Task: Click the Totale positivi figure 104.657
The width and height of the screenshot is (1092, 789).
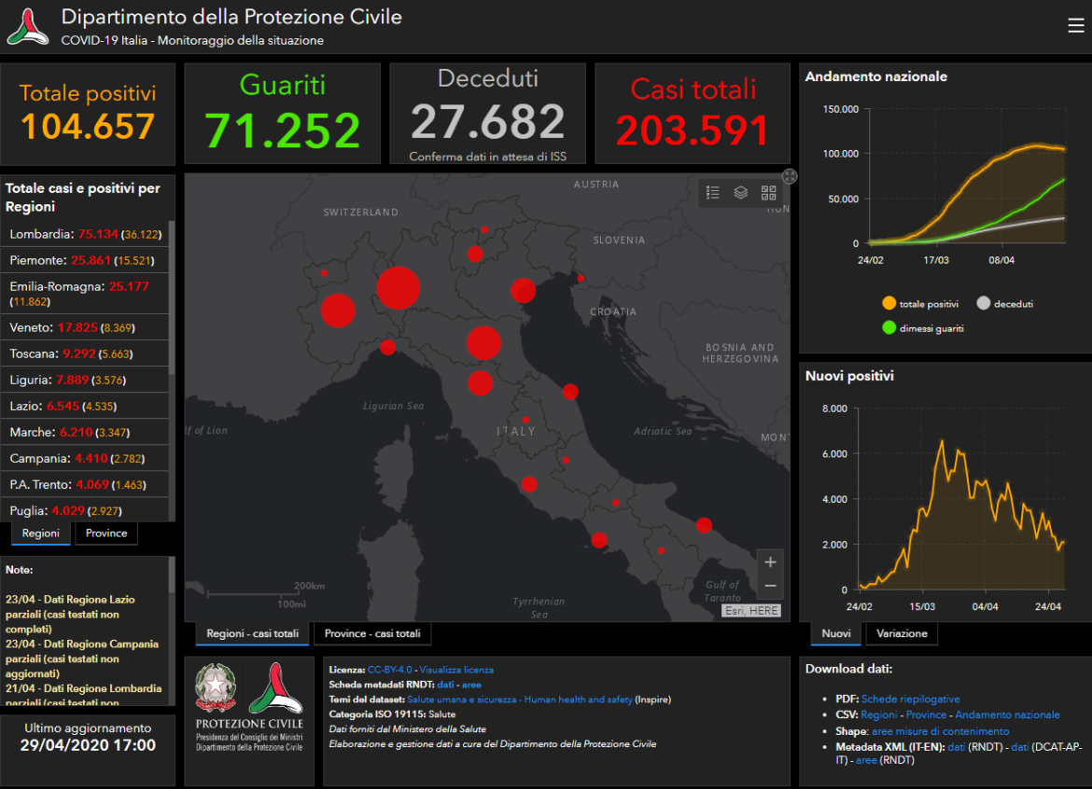Action: coord(88,126)
